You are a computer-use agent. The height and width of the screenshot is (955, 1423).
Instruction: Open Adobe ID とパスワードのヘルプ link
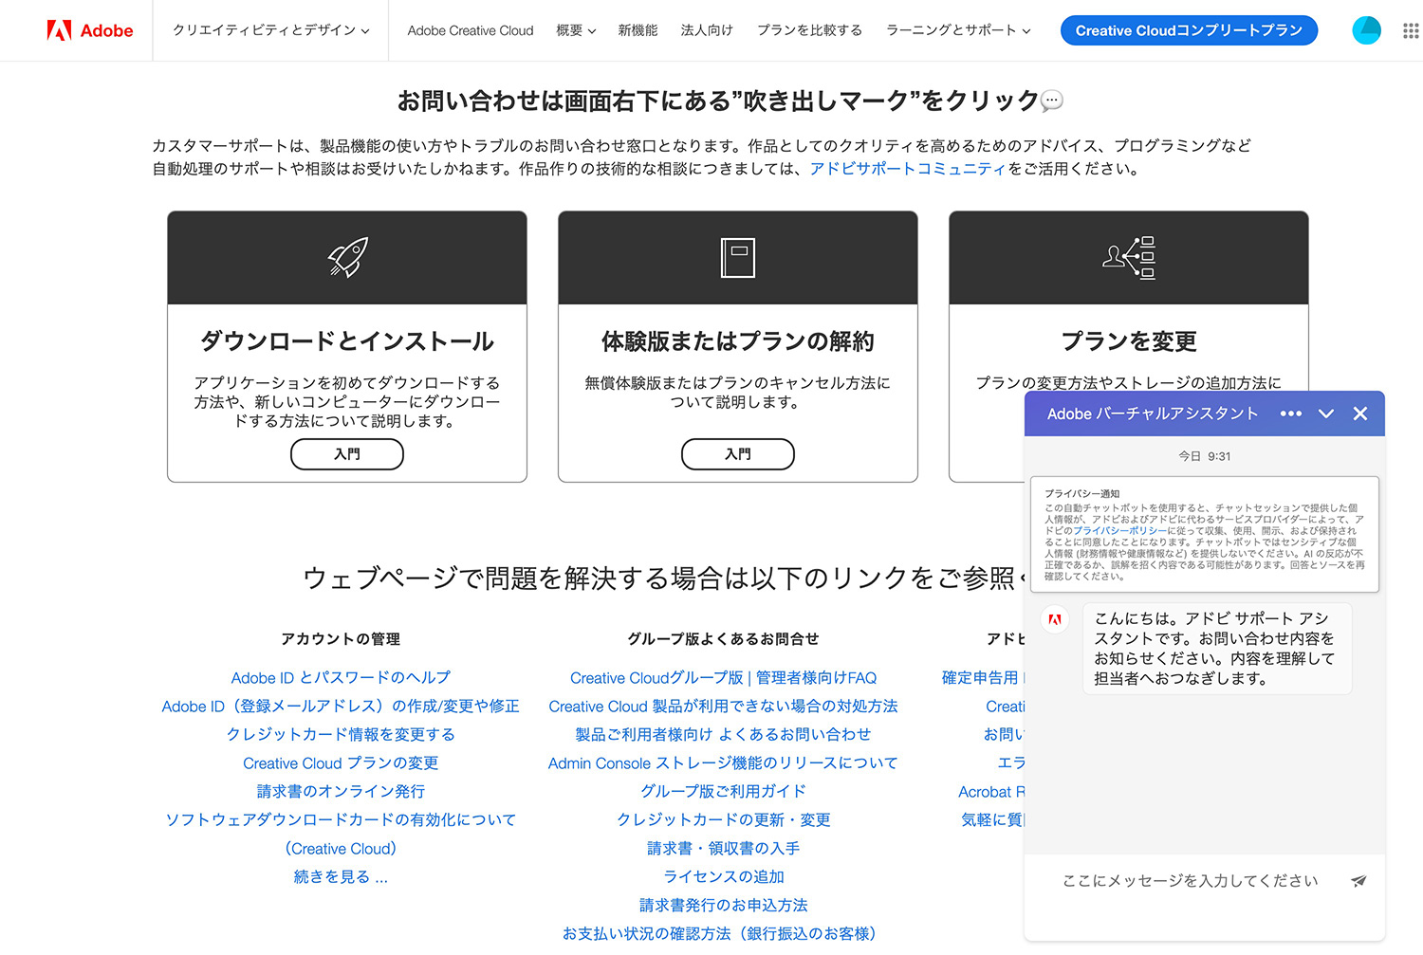341,678
